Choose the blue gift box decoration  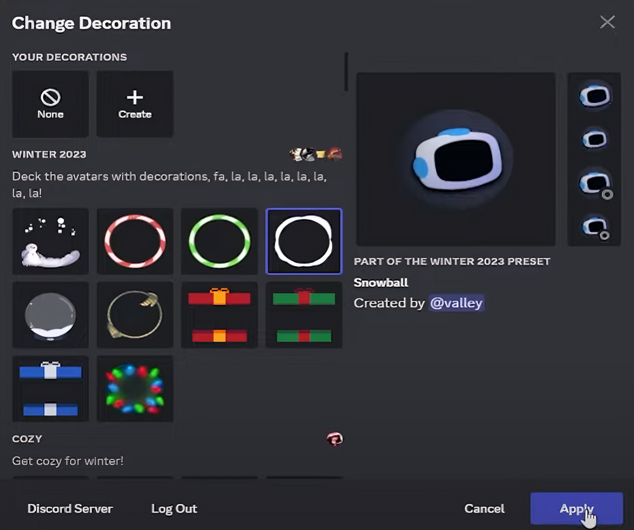tap(50, 389)
